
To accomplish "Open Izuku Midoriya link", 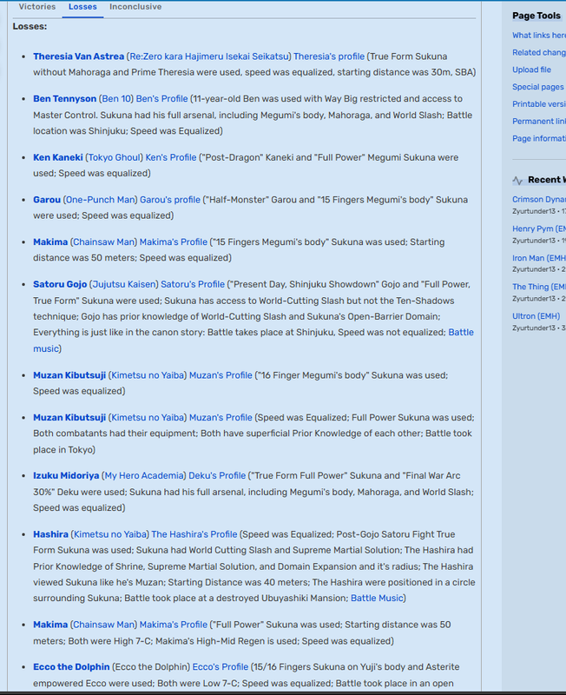I will click(x=66, y=475).
